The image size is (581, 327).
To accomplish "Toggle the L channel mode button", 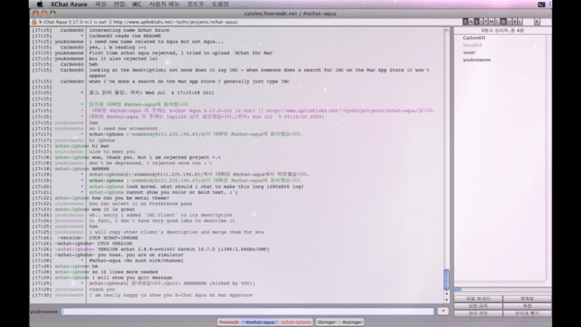I will point(520,22).
